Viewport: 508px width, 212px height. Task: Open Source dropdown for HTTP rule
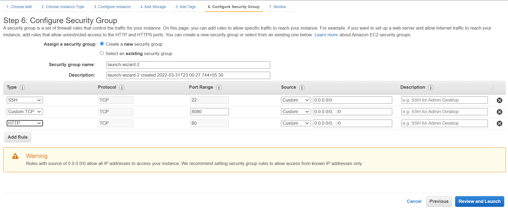[x=296, y=123]
